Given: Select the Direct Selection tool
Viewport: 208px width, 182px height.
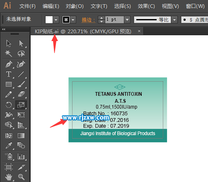Looking at the screenshot, I should [x=21, y=44].
